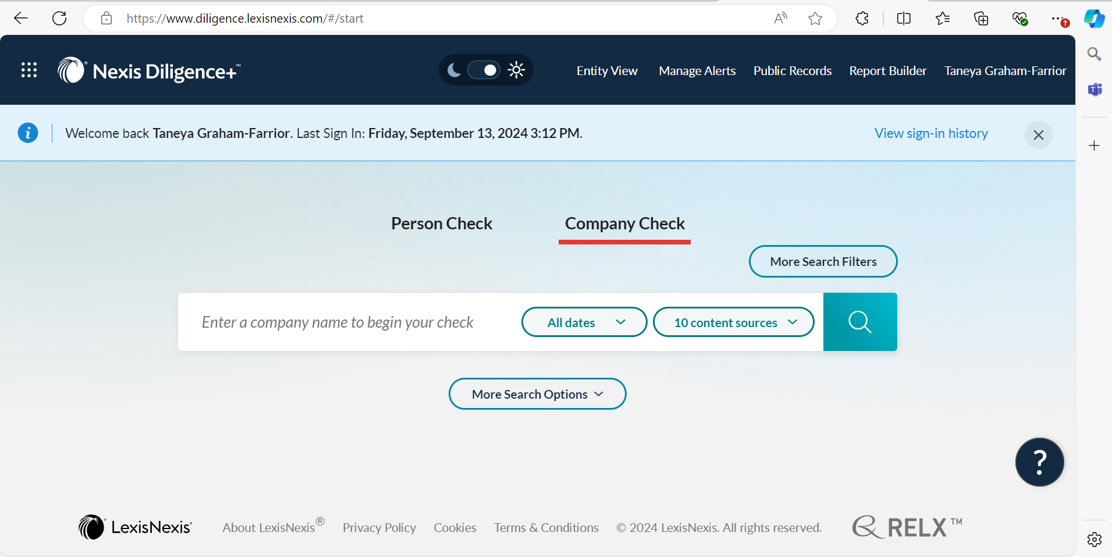1112x557 pixels.
Task: Dismiss the welcome back banner
Action: (1038, 135)
